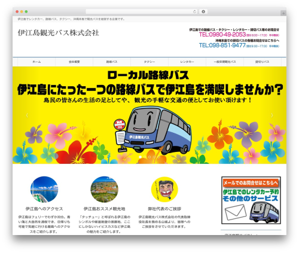Screen dimensions: 299x253
Task: Click the blue TEL:098-851-9477 phone number
Action: (x=222, y=45)
